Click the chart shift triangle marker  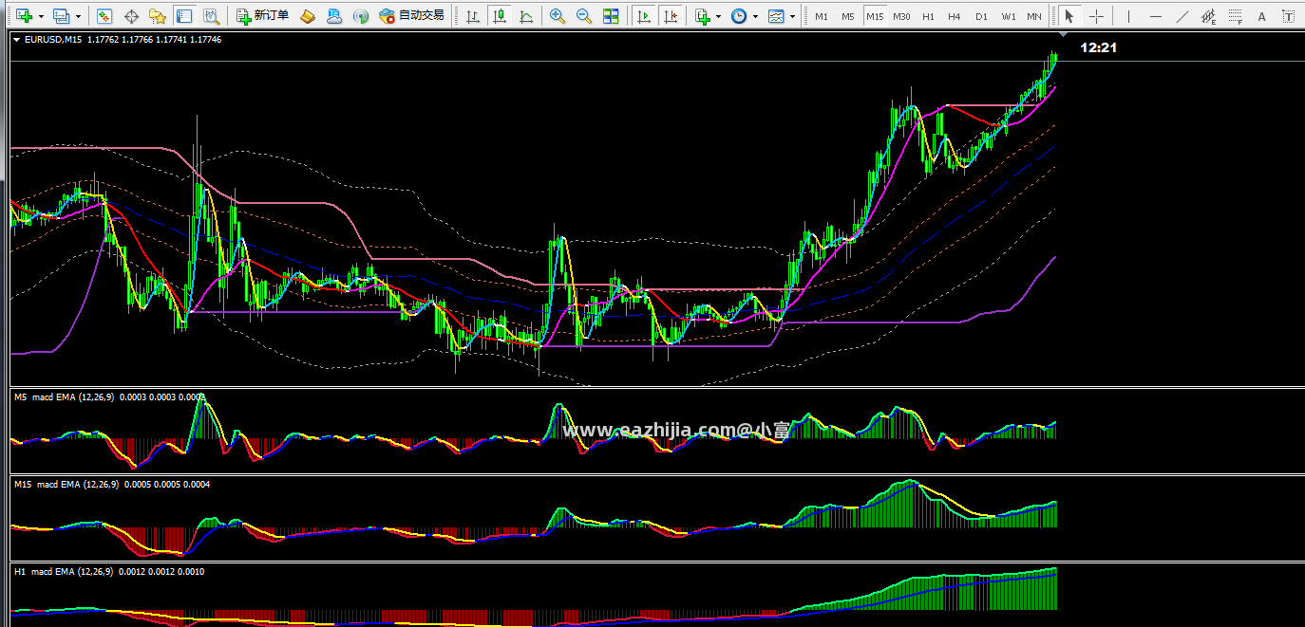[1063, 35]
